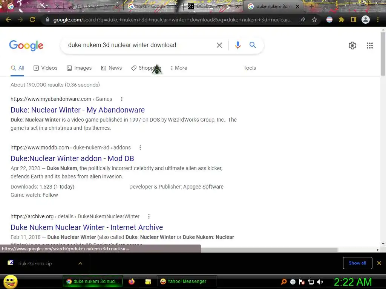Image resolution: width=386 pixels, height=289 pixels.
Task: Open the duke3d-box.zip downloaded file
Action: tap(34, 263)
